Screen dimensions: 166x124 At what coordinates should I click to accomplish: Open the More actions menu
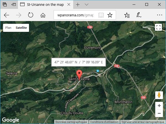click(160, 15)
